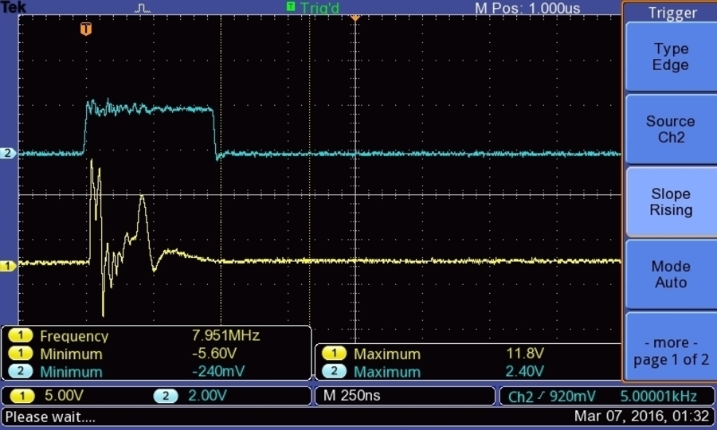Click the pulse waveform record indicator
Screen dimensions: 717x430
(143, 8)
